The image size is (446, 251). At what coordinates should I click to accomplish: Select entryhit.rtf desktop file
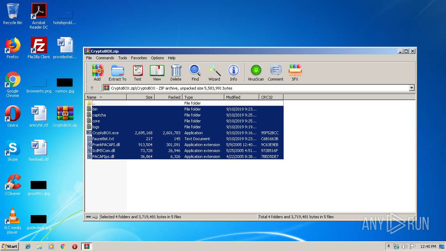click(x=39, y=116)
